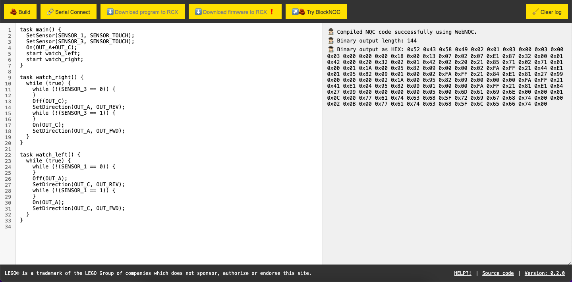572x282 pixels.
Task: Clear the compilation log
Action: click(x=547, y=12)
